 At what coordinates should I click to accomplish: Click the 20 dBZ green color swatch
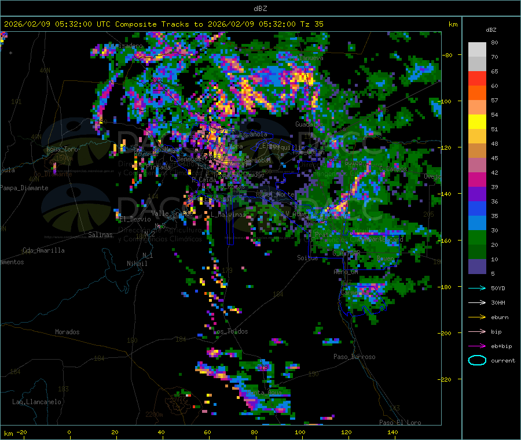pos(477,252)
